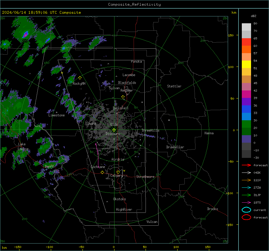This screenshot has width=269, height=251.
Task: Click the red swatch between 65 and 60 dBZ
Action: (246, 42)
